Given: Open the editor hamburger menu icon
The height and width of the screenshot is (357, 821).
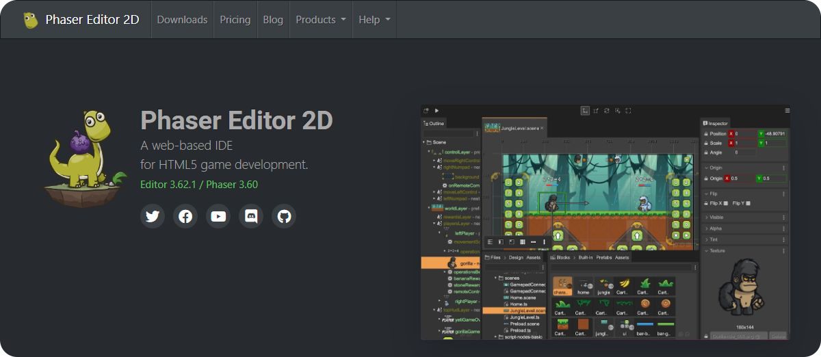Looking at the screenshot, I should click(787, 111).
